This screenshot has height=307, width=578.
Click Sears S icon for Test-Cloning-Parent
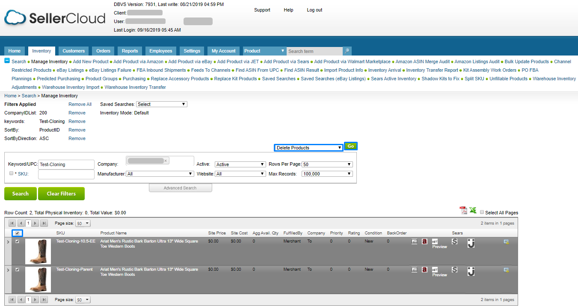point(455,270)
